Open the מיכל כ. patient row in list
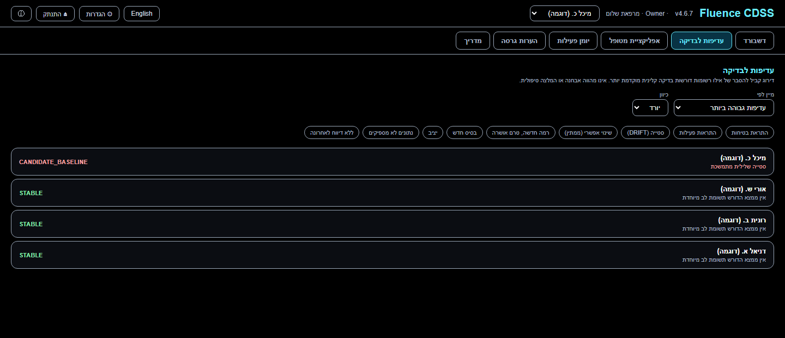This screenshot has height=338, width=785. [392, 162]
